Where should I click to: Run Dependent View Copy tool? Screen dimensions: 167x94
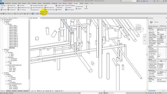coord(24,8)
